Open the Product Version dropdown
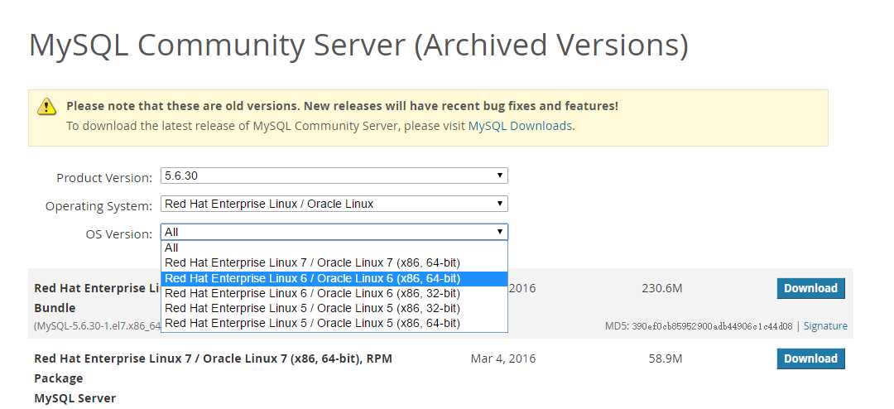The image size is (894, 409). click(x=334, y=176)
